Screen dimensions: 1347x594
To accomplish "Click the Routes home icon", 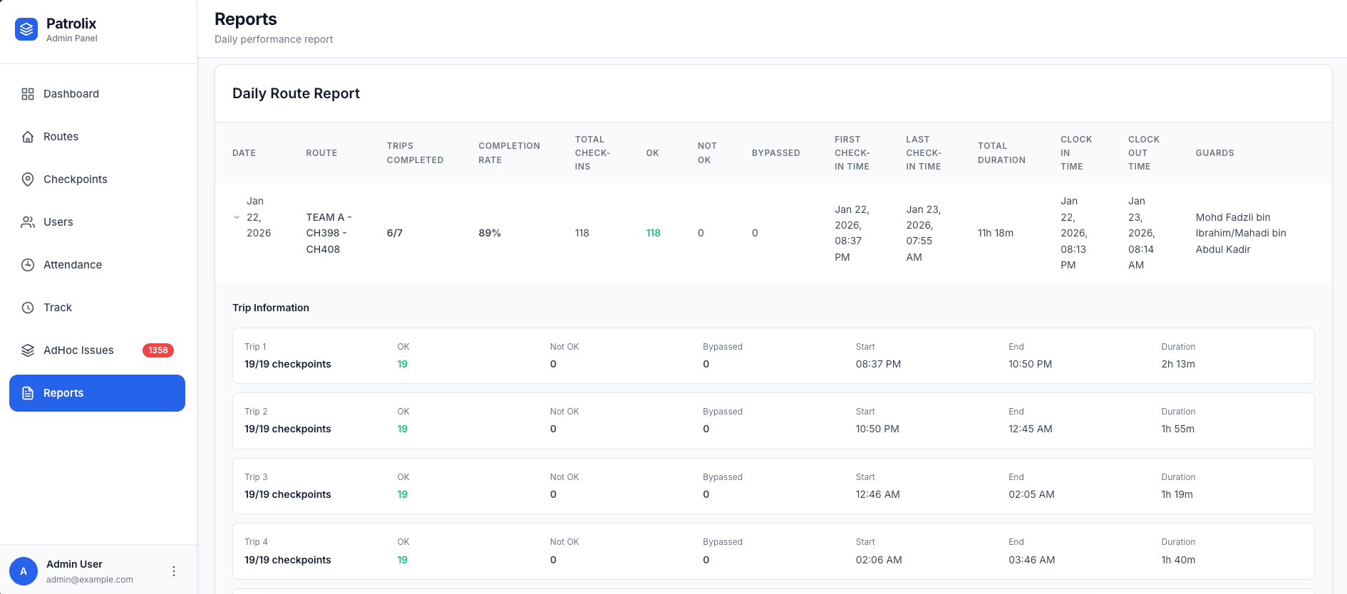I will click(x=28, y=137).
